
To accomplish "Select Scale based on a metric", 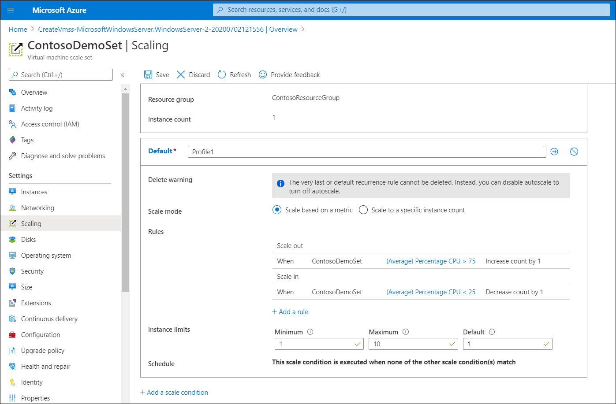I will tap(277, 210).
